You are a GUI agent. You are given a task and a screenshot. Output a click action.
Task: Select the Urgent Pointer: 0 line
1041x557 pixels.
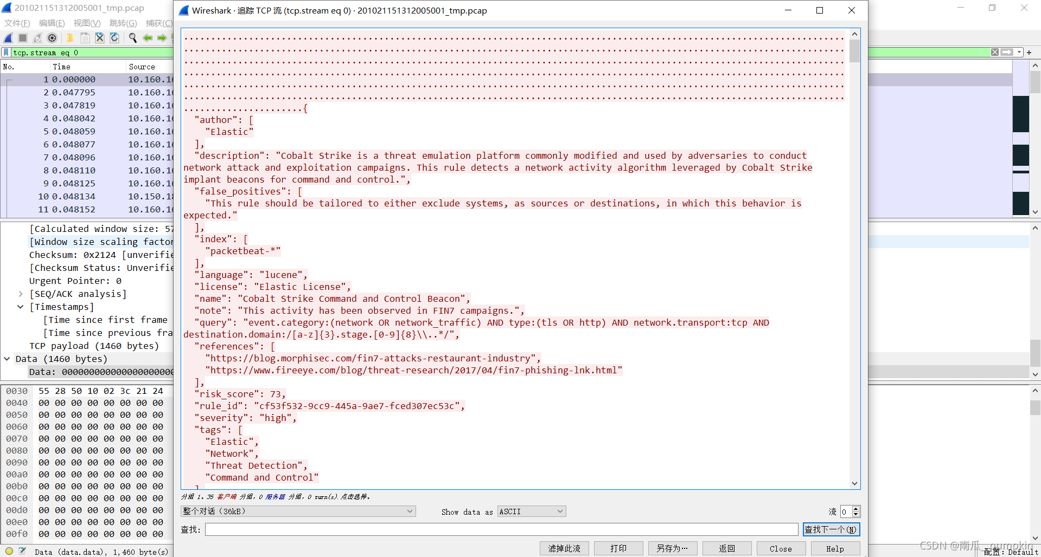pyautogui.click(x=75, y=281)
